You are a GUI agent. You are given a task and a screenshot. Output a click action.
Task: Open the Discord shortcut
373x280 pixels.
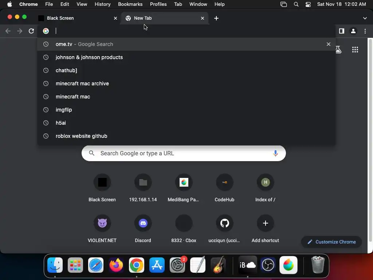[x=143, y=229]
